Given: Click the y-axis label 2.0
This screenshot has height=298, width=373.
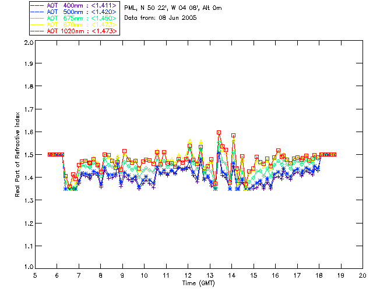Looking at the screenshot, I should coord(29,42).
